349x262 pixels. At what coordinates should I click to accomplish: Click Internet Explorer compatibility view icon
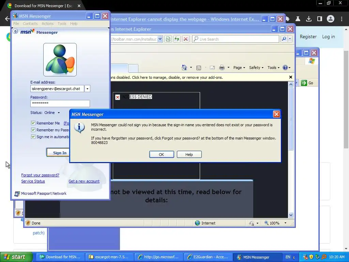pyautogui.click(x=168, y=39)
